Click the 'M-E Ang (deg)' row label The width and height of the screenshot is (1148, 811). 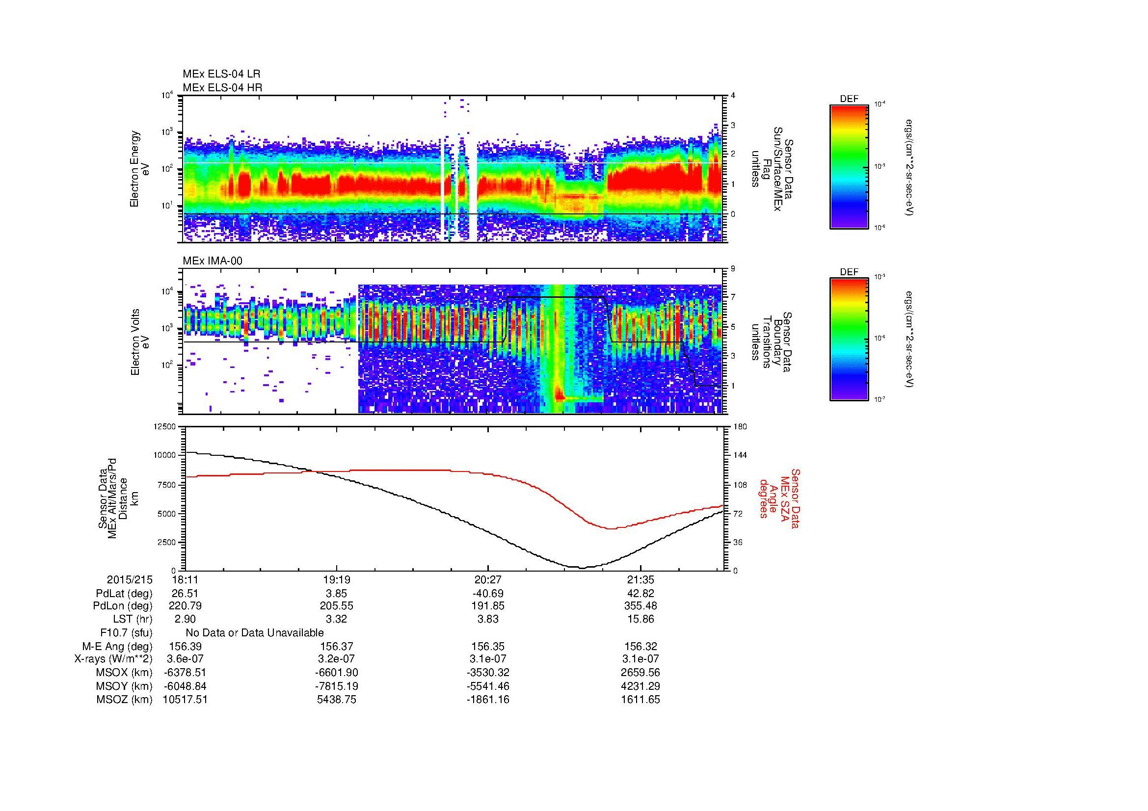(117, 647)
